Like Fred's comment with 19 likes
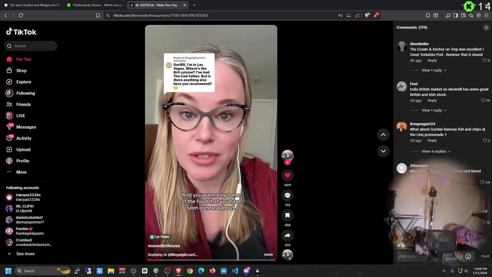 [483, 100]
